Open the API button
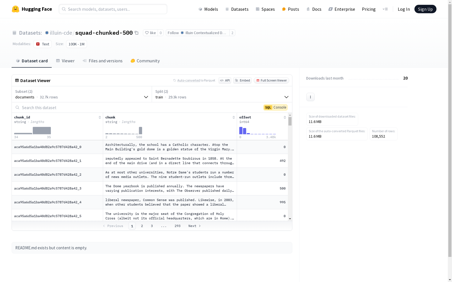This screenshot has width=452, height=282. pos(225,80)
